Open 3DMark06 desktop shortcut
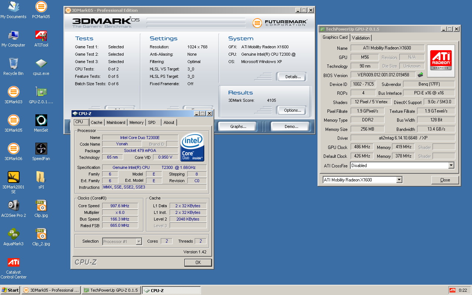 pos(13,152)
